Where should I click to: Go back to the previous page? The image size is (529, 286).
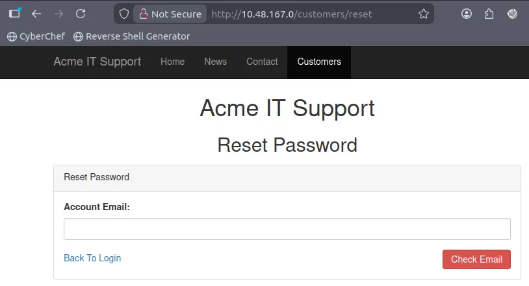tap(36, 14)
